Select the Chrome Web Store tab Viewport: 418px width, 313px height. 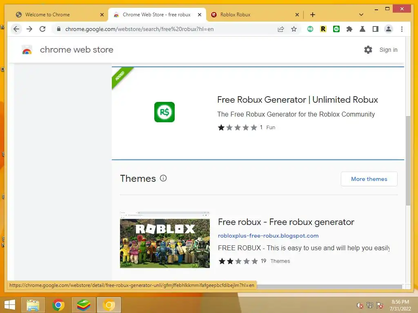coord(156,15)
